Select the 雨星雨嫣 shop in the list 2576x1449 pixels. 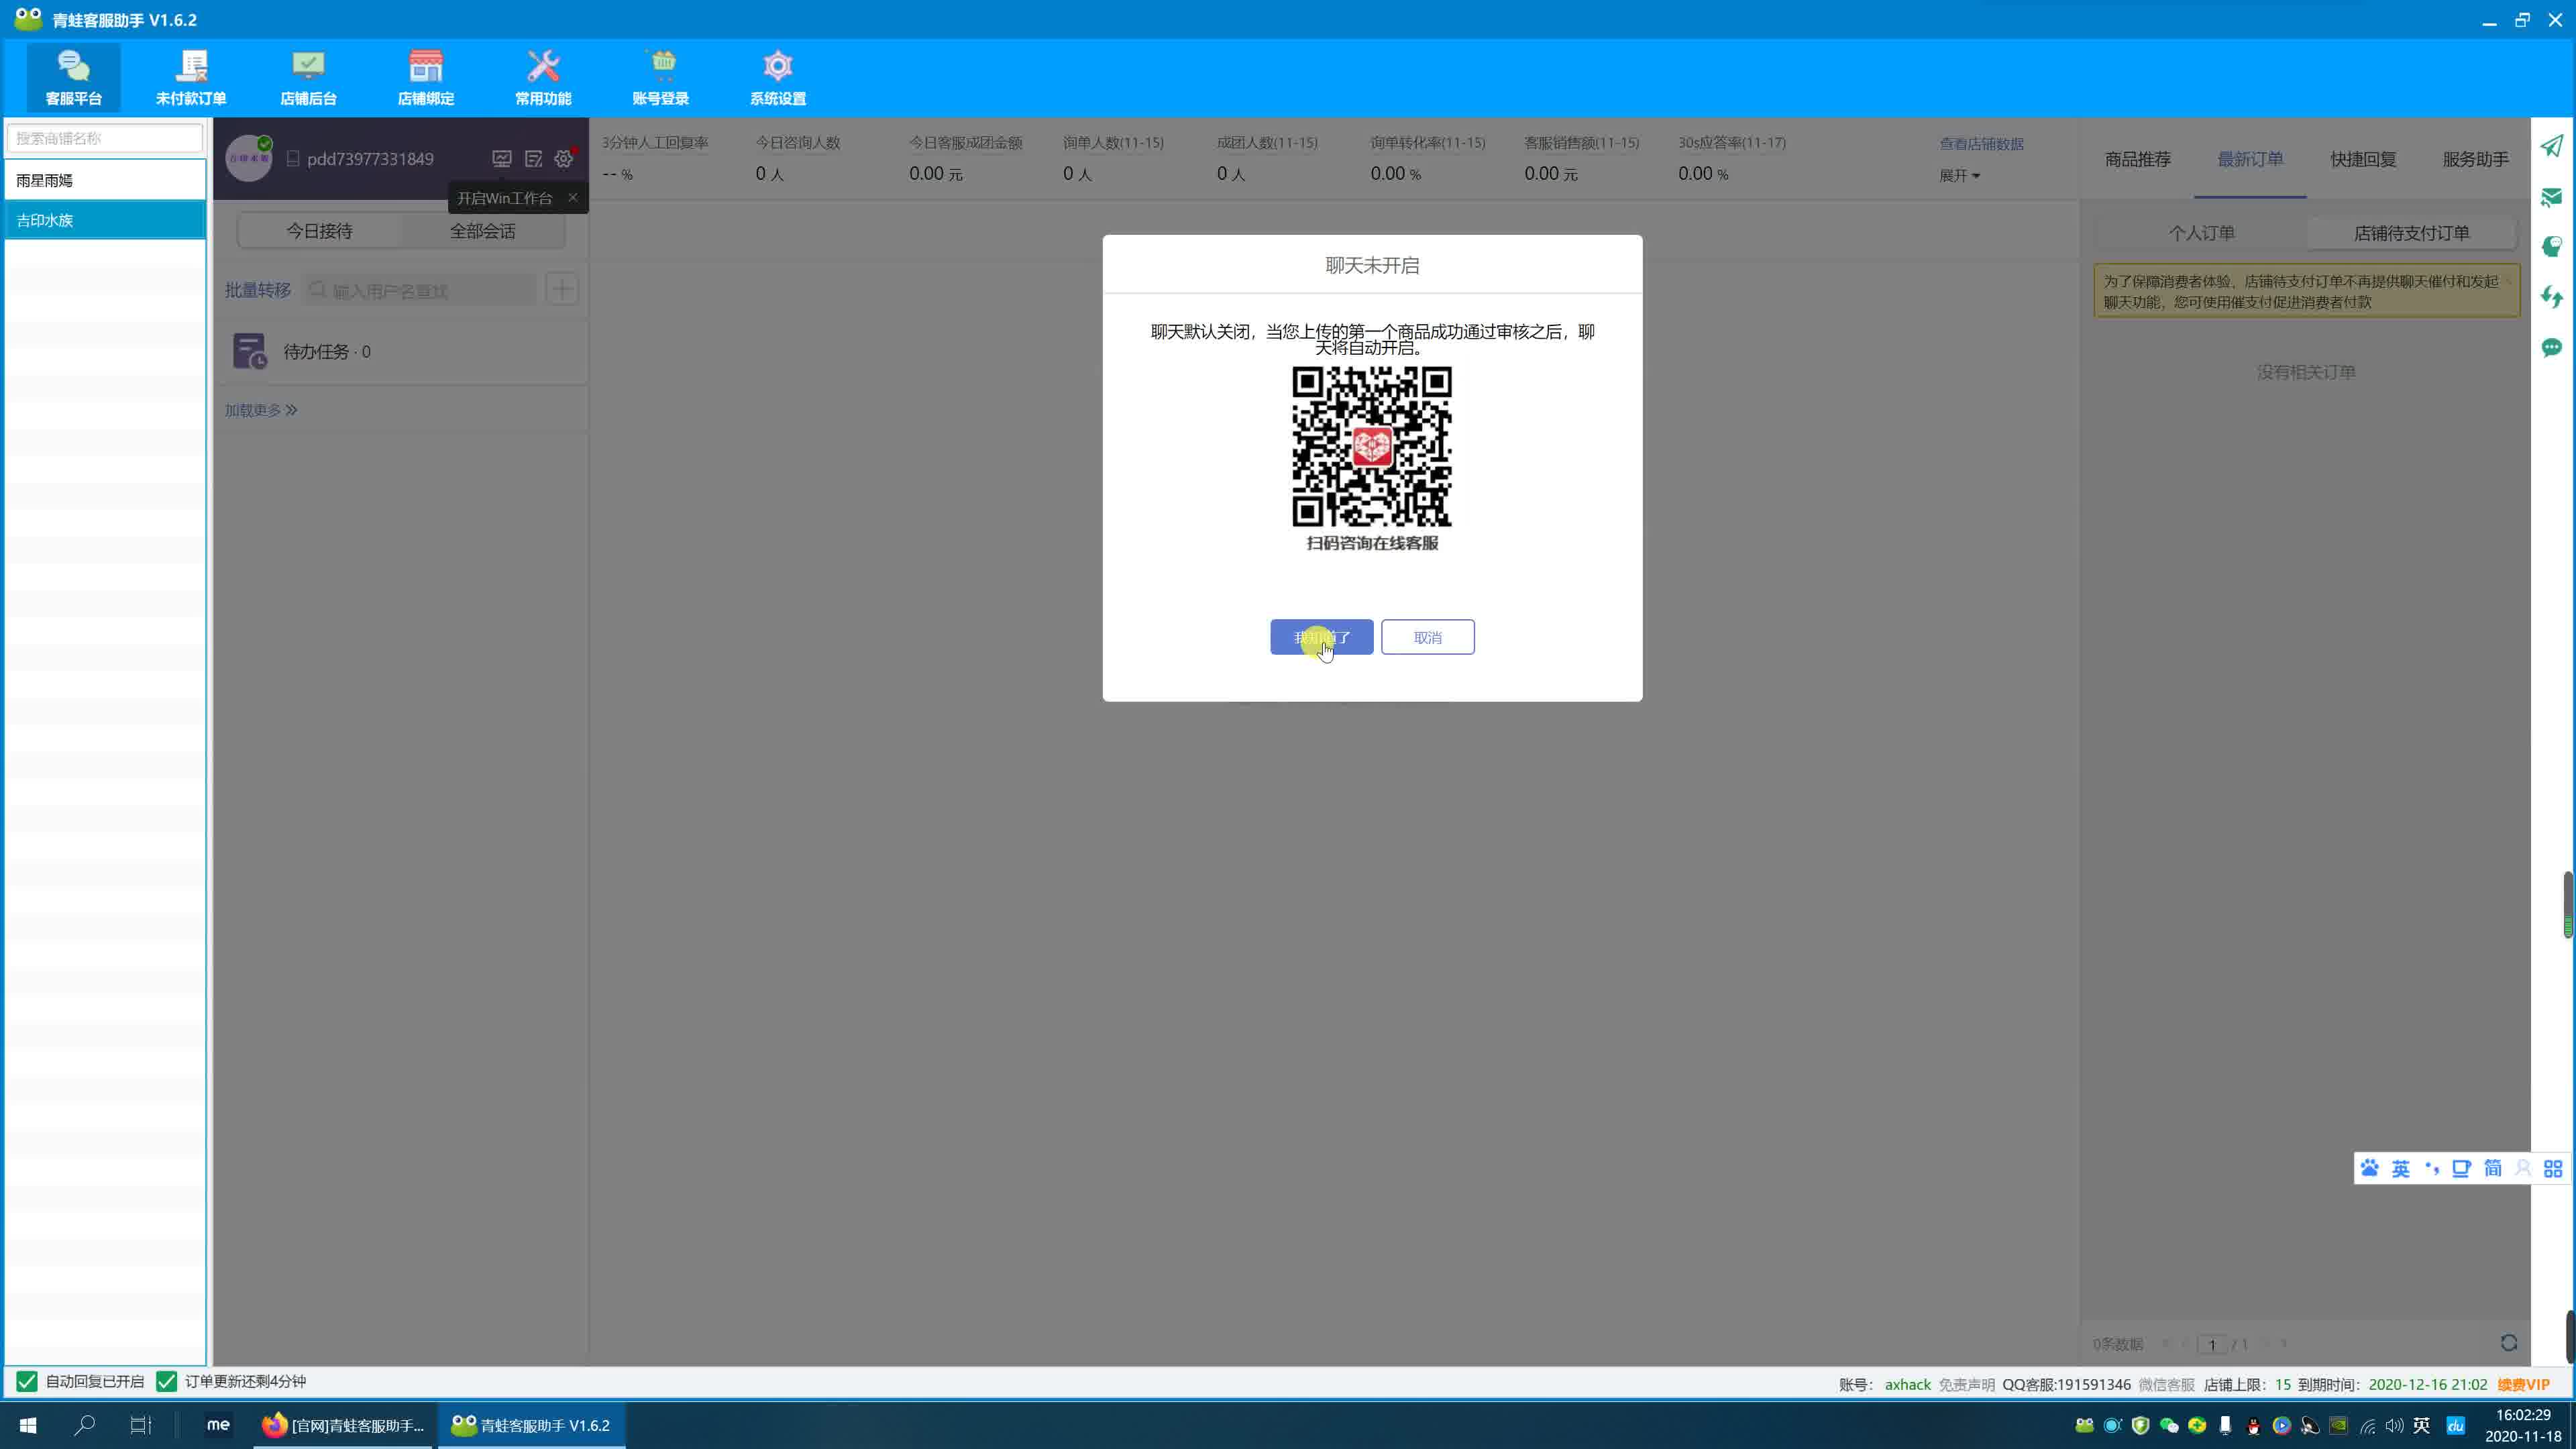pos(105,180)
